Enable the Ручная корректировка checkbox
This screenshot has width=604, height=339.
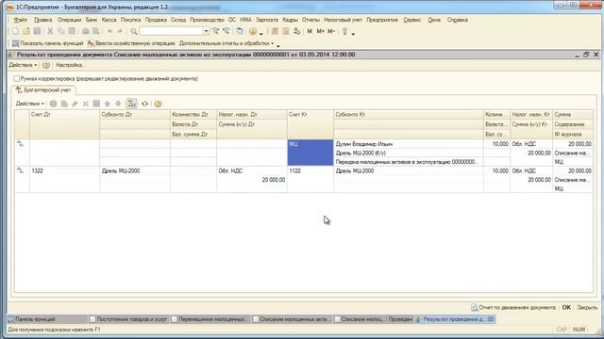(x=17, y=78)
